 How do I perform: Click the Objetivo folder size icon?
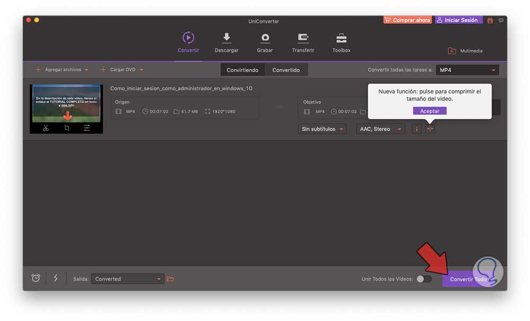[363, 112]
